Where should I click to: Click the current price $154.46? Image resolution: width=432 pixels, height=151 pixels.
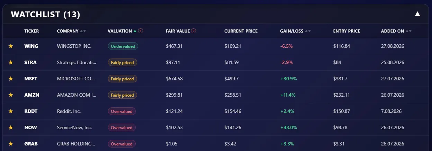click(x=233, y=111)
